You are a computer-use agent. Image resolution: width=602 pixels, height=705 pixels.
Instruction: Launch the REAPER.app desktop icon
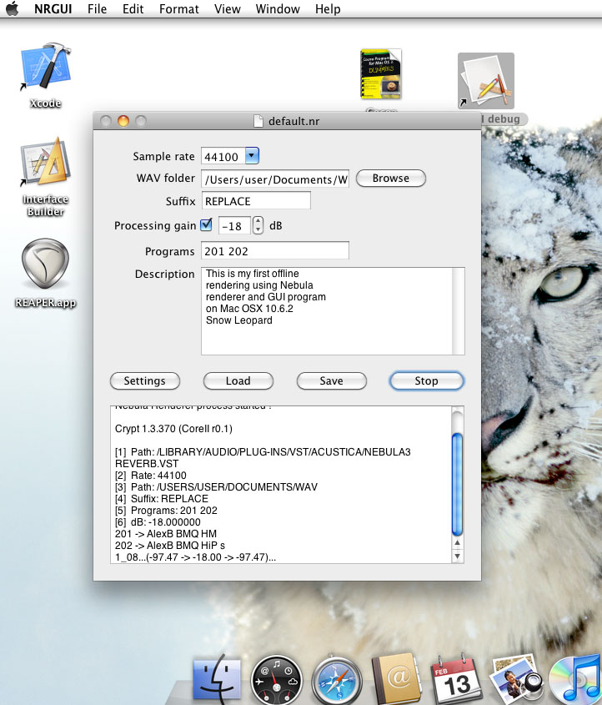click(x=44, y=264)
